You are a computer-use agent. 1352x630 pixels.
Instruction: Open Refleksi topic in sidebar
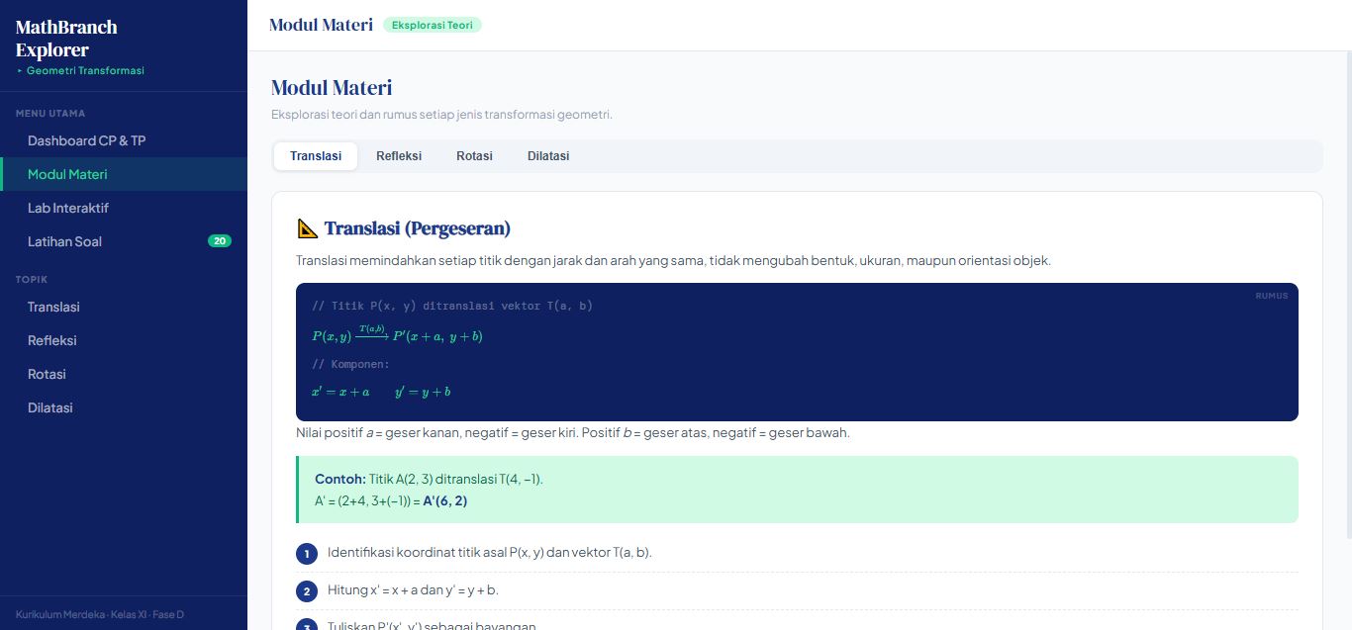coord(124,340)
